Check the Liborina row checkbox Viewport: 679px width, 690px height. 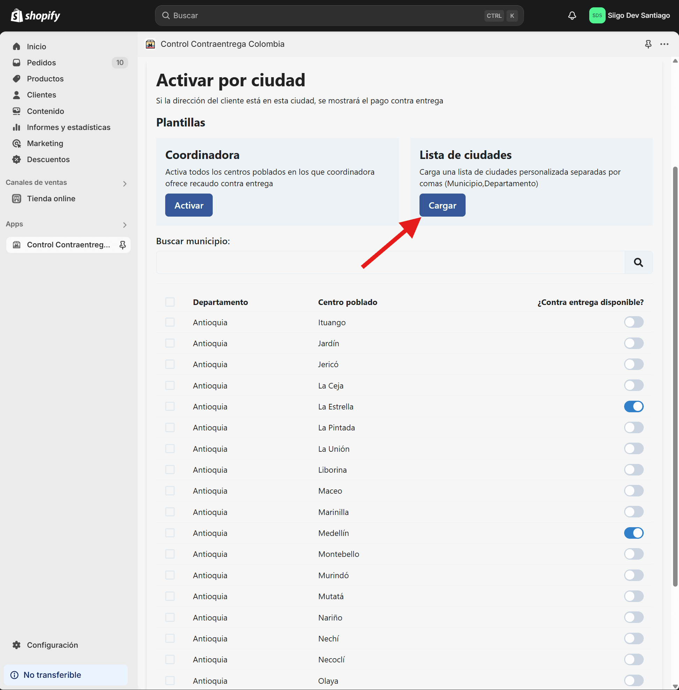click(x=170, y=470)
